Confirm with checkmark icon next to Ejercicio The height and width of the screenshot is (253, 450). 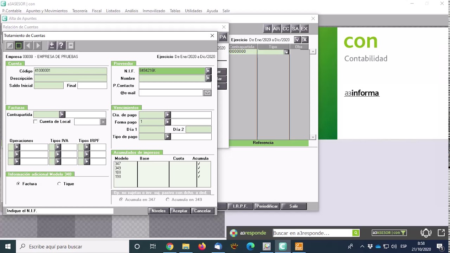[297, 40]
